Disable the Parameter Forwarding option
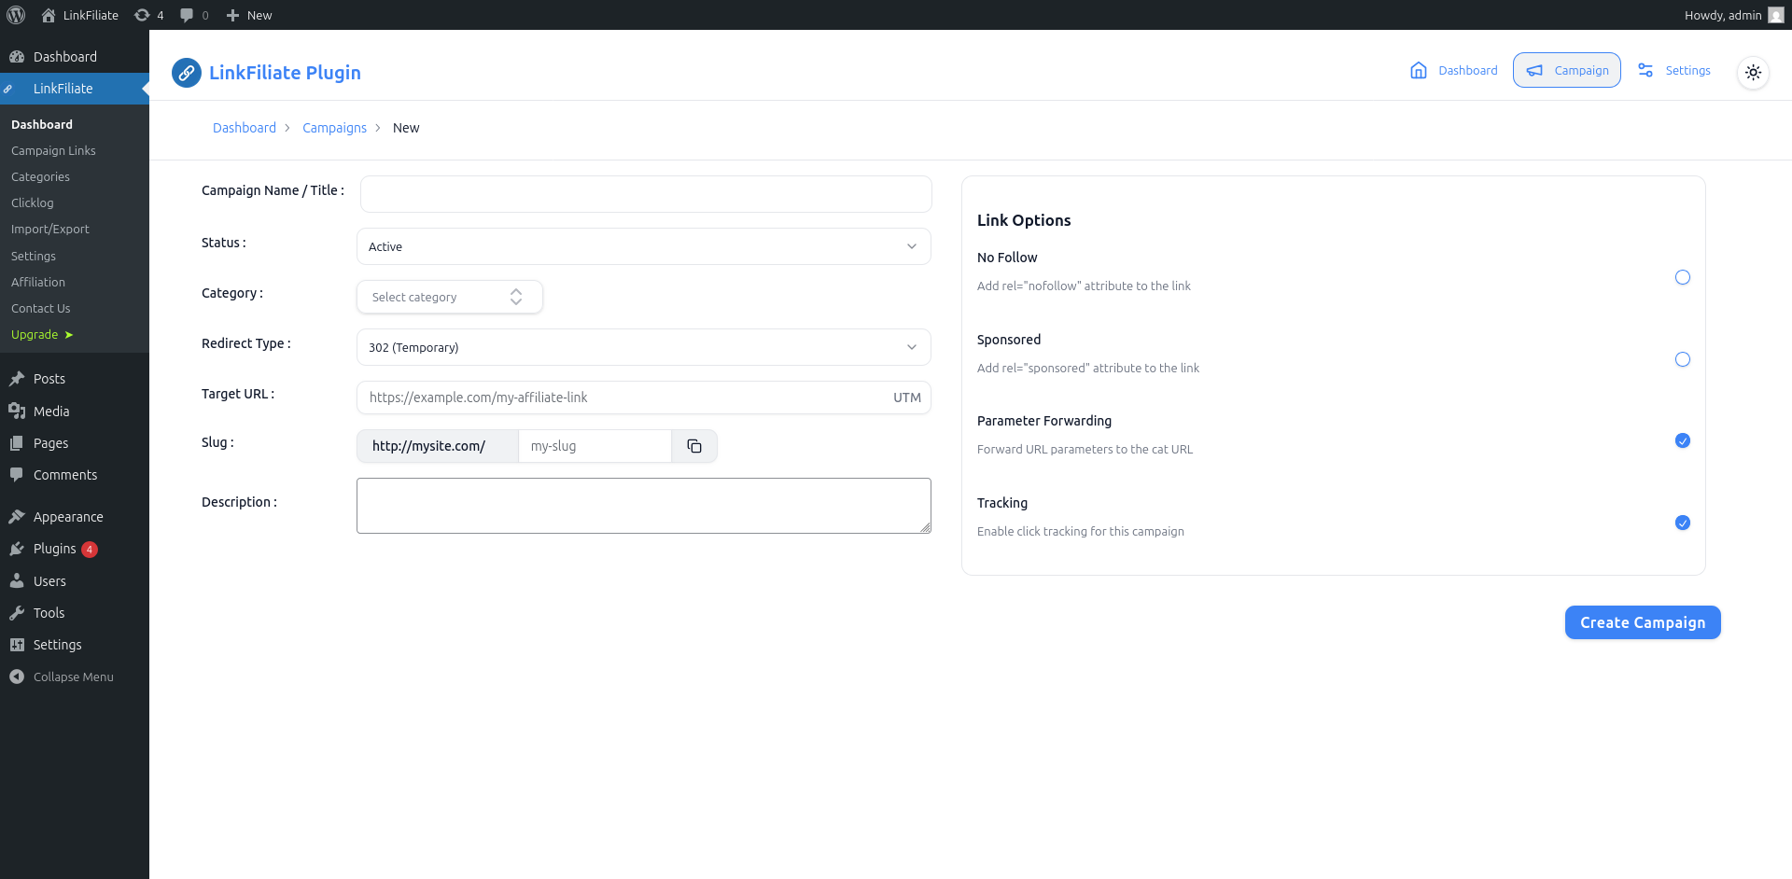The image size is (1792, 879). 1682,440
